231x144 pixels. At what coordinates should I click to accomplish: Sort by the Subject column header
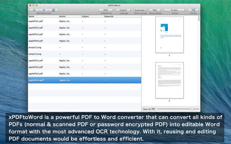pos(92,16)
